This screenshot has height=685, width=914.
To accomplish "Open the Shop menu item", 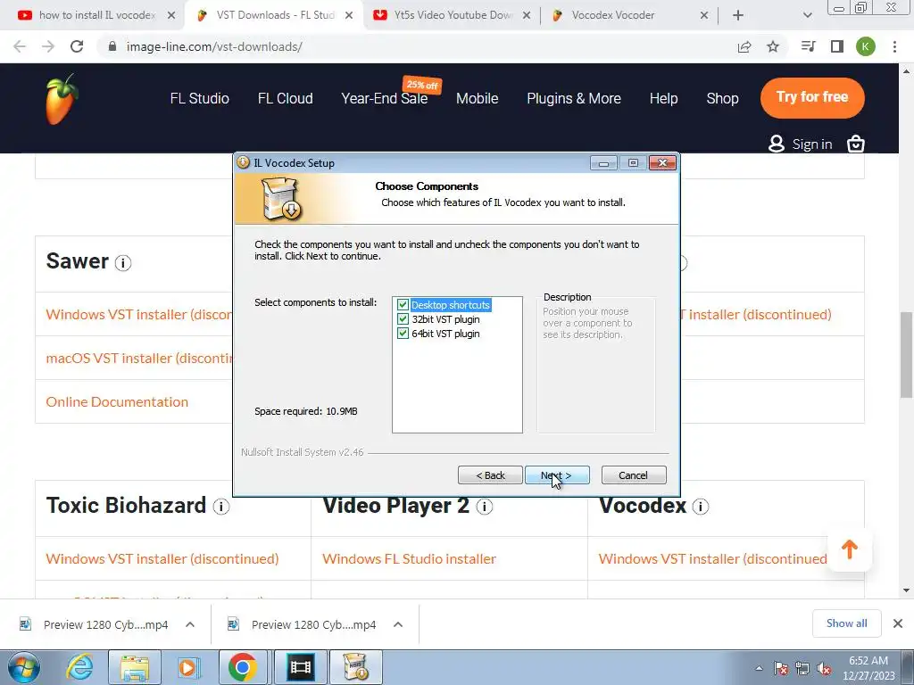I will (x=722, y=98).
